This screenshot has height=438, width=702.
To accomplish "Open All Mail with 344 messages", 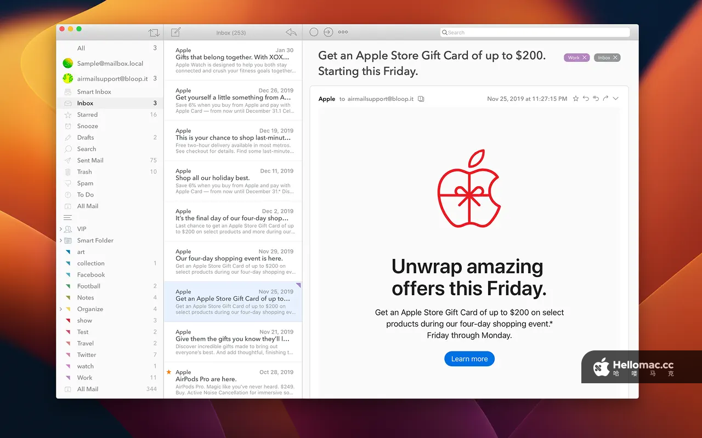I will tap(110, 389).
